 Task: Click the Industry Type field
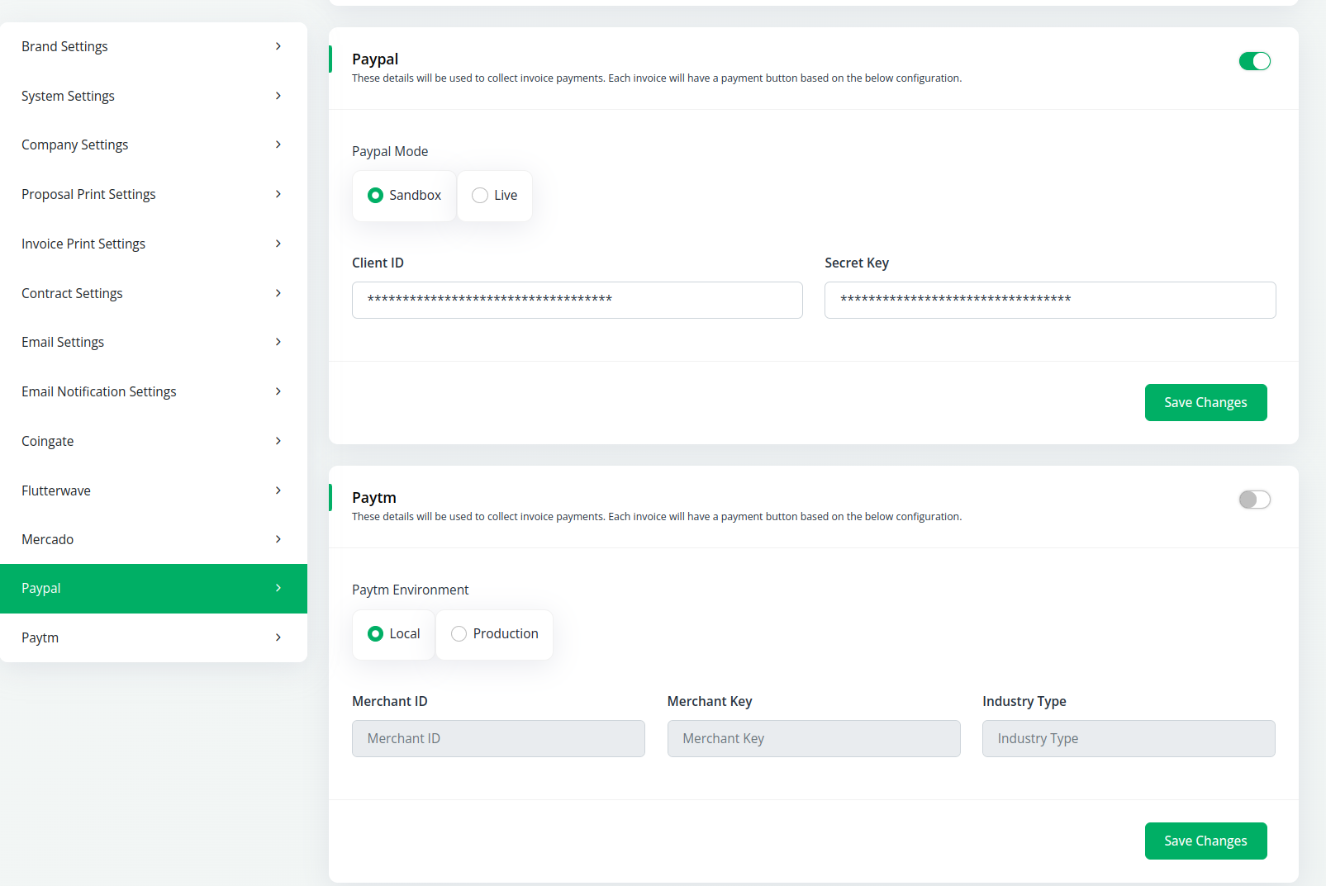1129,738
